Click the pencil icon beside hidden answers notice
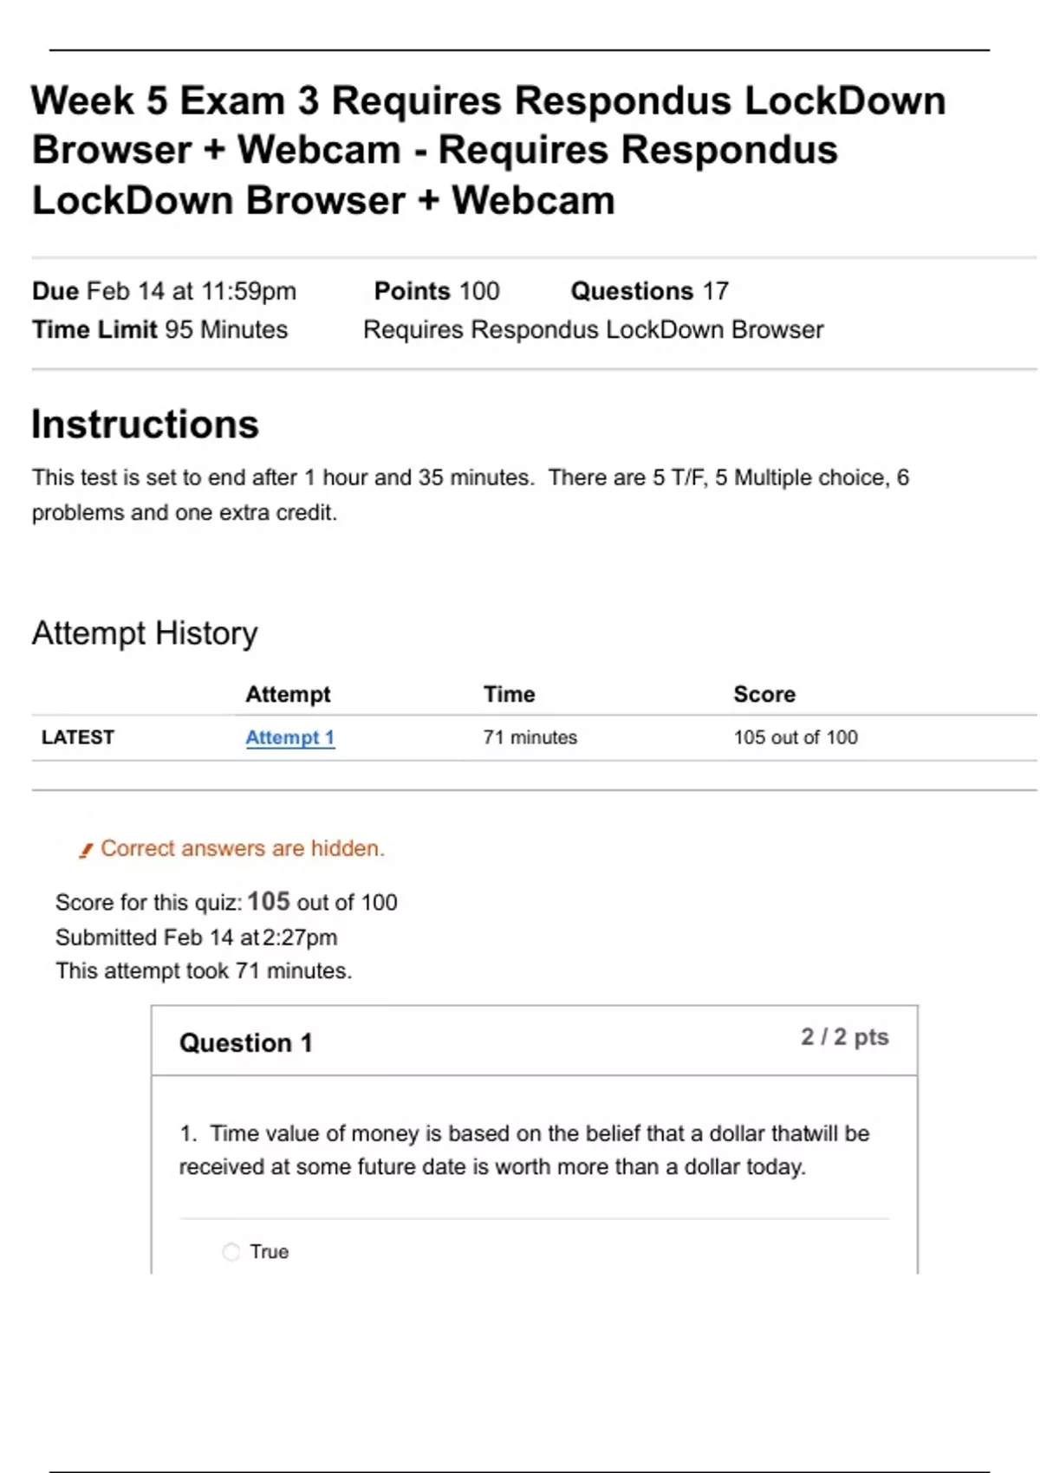 point(86,850)
